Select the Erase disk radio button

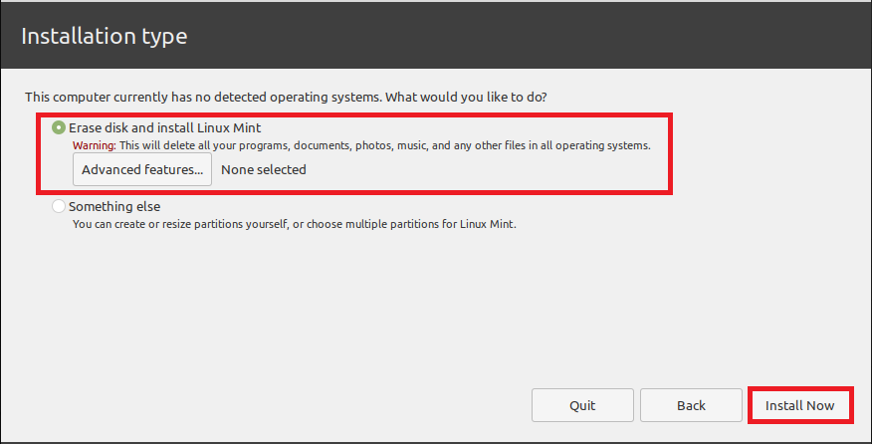(x=60, y=128)
